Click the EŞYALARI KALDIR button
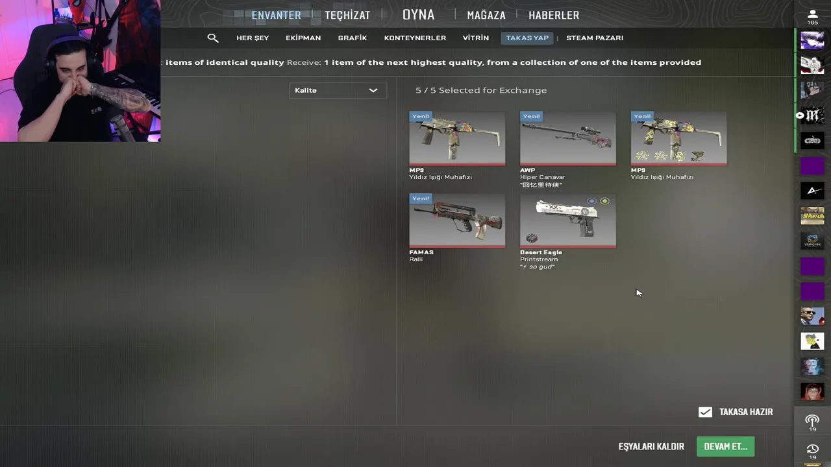 coord(651,446)
